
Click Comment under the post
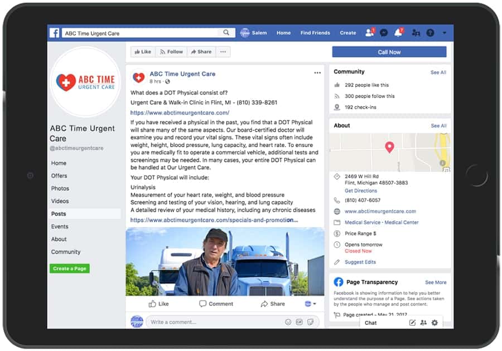pos(216,304)
